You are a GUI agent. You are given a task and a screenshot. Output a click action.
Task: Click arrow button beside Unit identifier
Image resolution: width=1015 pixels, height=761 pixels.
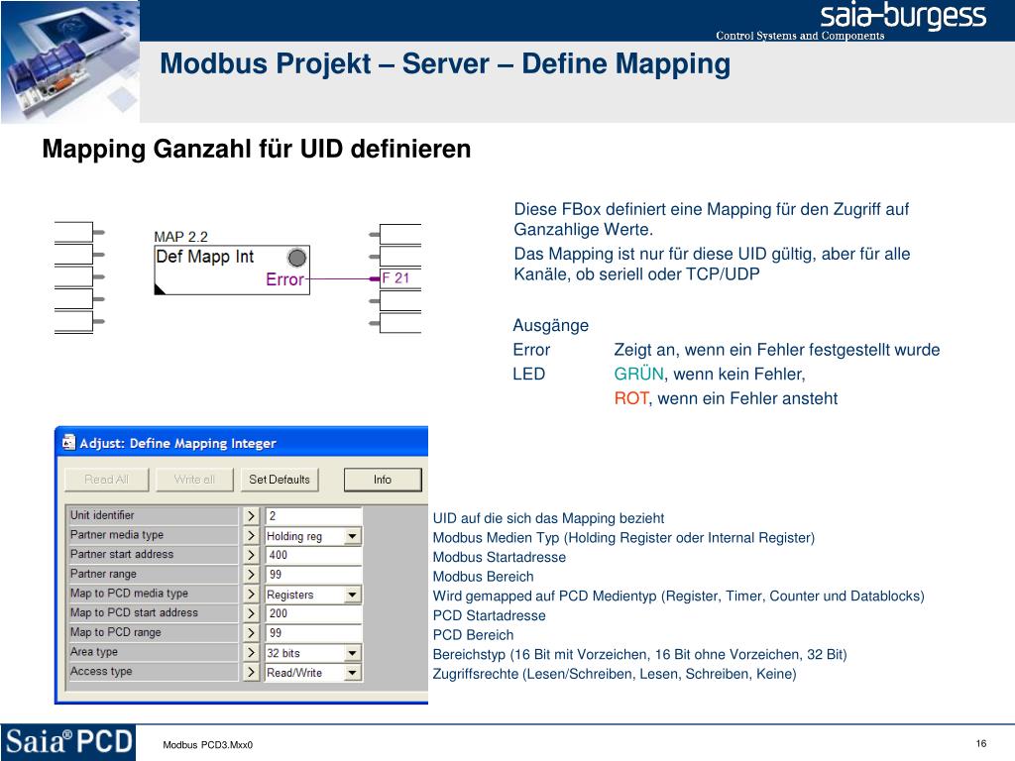[x=251, y=515]
